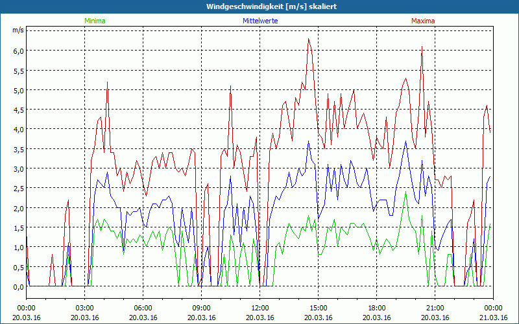Select the blue 'Mittelwerte' legend label
This screenshot has width=519, height=324.
click(x=260, y=21)
